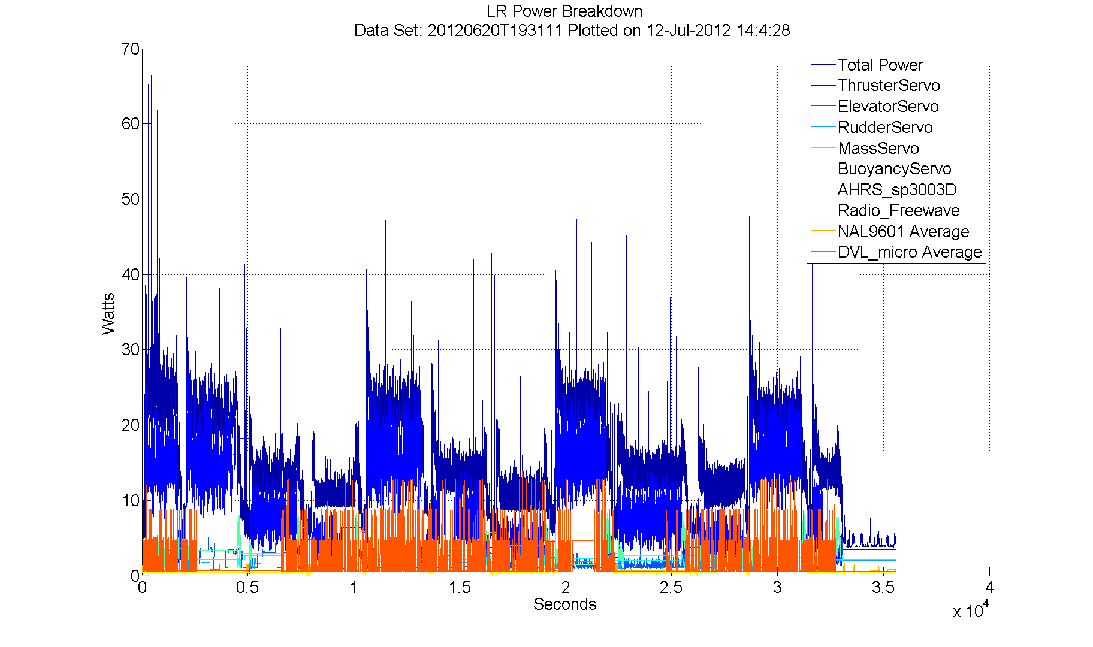Select the DVL_micro Average legend entry
The height and width of the screenshot is (647, 1093).
[909, 252]
